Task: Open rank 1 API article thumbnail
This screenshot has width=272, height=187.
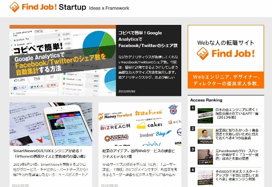Action: 205,116
